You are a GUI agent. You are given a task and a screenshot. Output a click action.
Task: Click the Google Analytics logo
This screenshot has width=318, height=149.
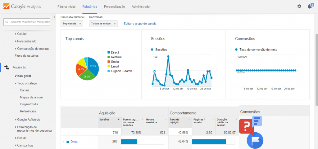click(22, 7)
